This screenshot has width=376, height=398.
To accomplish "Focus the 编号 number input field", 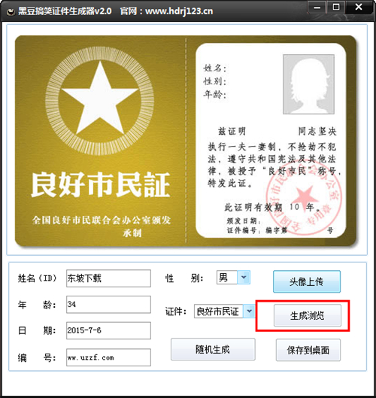I will point(108,357).
